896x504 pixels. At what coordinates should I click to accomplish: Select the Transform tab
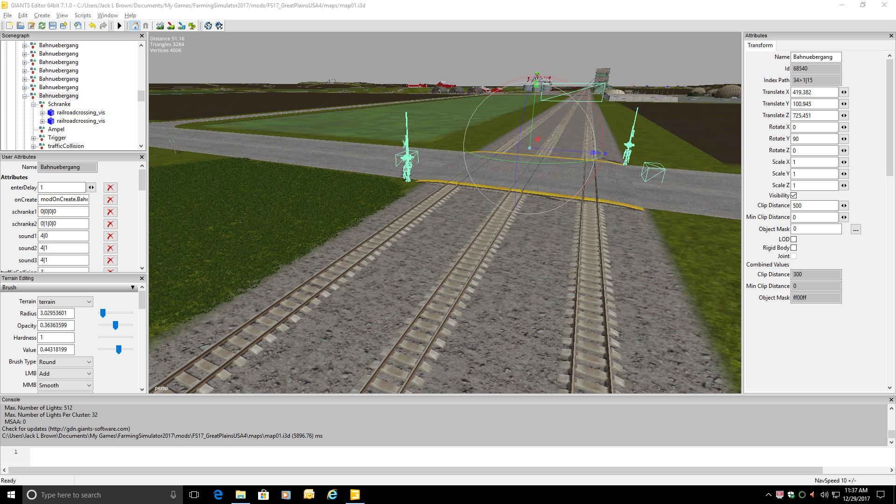pos(760,45)
